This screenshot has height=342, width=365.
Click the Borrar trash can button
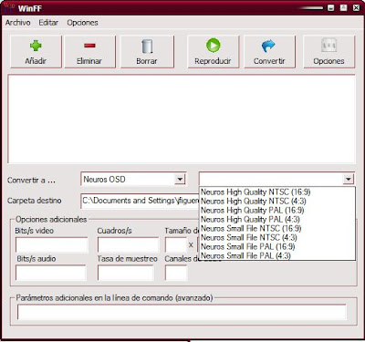(x=147, y=52)
